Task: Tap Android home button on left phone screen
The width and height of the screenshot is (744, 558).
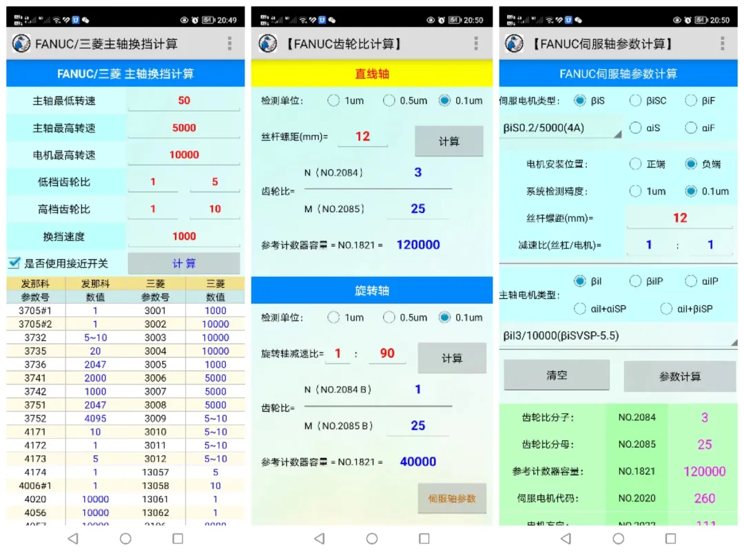Action: (126, 538)
